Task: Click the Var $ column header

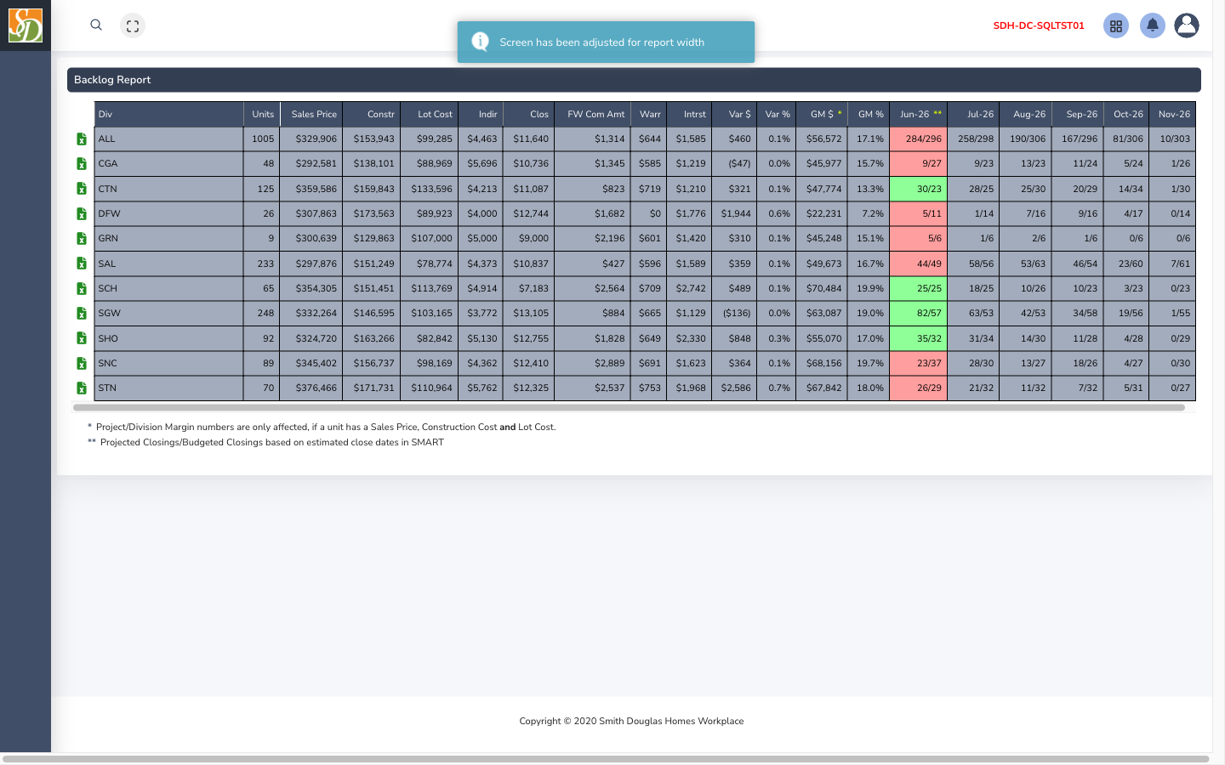Action: coord(734,114)
